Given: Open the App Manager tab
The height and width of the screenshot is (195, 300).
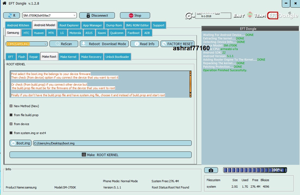Looking at the screenshot, I should pos(92,25).
